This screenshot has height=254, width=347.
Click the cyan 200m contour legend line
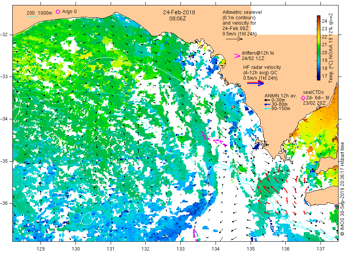tap(32, 17)
